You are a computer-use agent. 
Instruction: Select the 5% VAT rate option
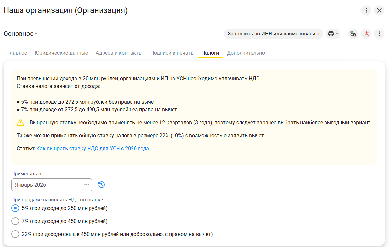click(x=15, y=208)
